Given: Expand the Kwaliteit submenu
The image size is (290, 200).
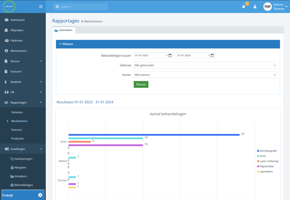Looking at the screenshot, I should tap(41, 82).
